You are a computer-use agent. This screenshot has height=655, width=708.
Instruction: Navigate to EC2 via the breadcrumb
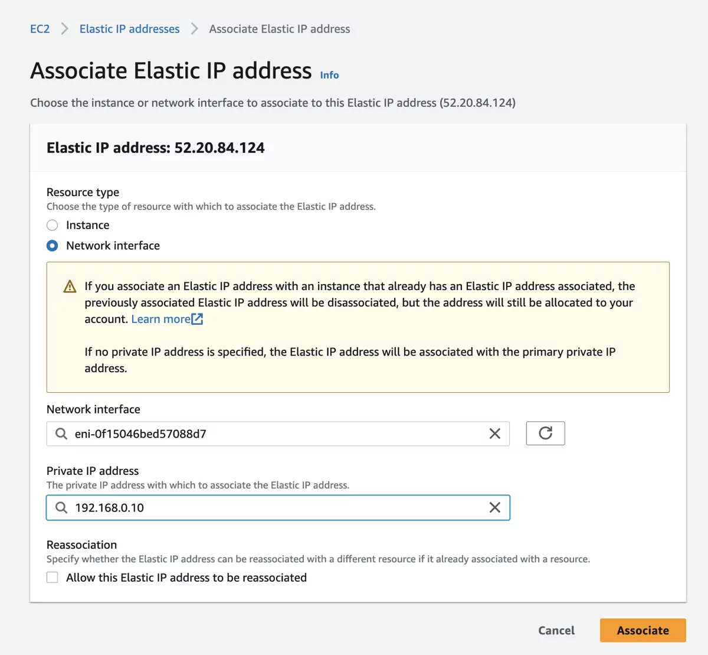pos(40,28)
